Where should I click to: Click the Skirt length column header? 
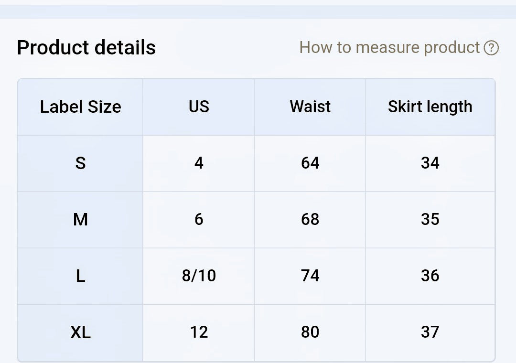point(430,107)
